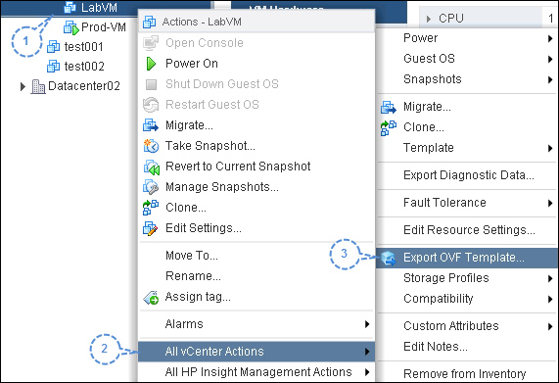
Task: Open the Alarms submenu arrow
Action: click(x=367, y=324)
